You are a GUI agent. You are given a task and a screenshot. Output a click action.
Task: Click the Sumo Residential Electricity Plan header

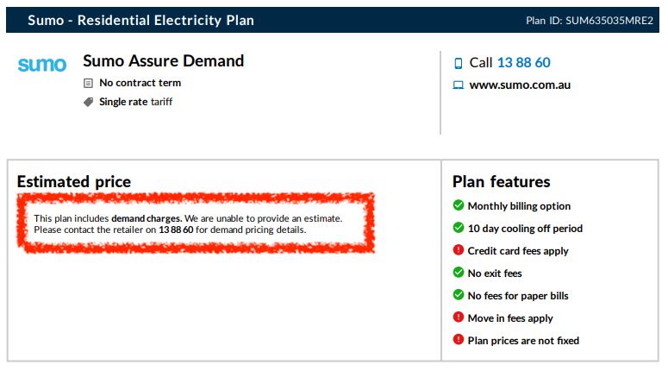(140, 20)
